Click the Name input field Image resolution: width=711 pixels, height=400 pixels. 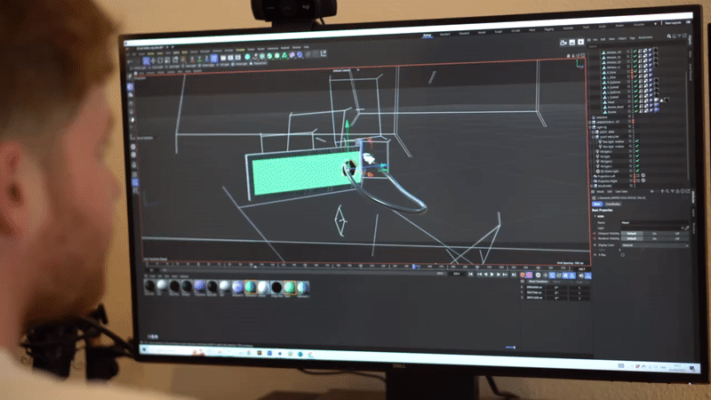click(655, 223)
